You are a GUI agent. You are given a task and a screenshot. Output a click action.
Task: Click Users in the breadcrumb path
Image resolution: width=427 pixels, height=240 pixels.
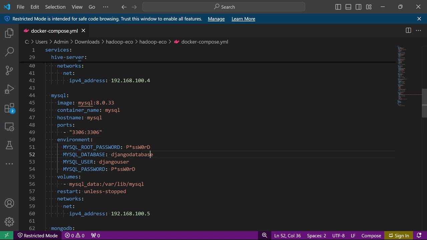[41, 42]
